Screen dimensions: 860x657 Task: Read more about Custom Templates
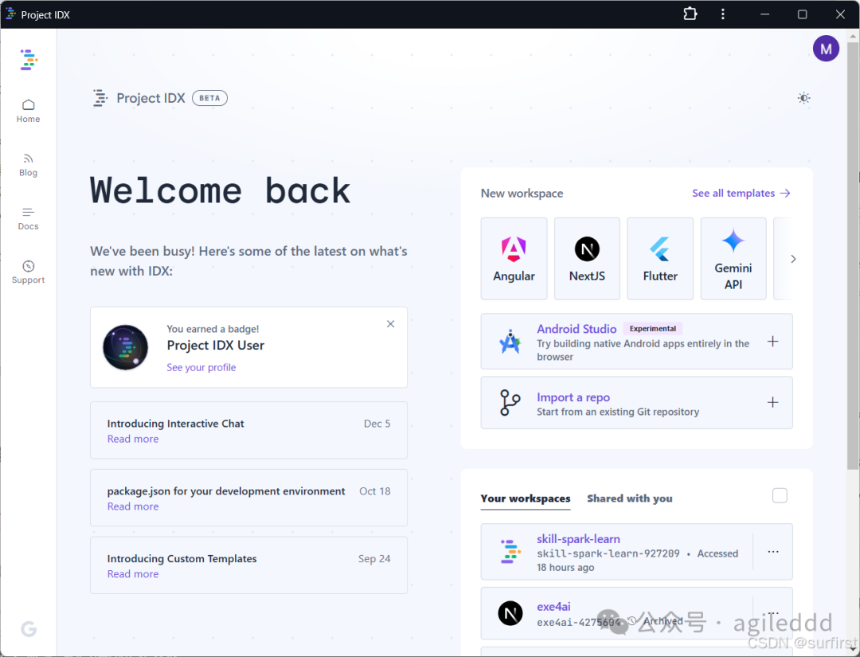pos(133,573)
